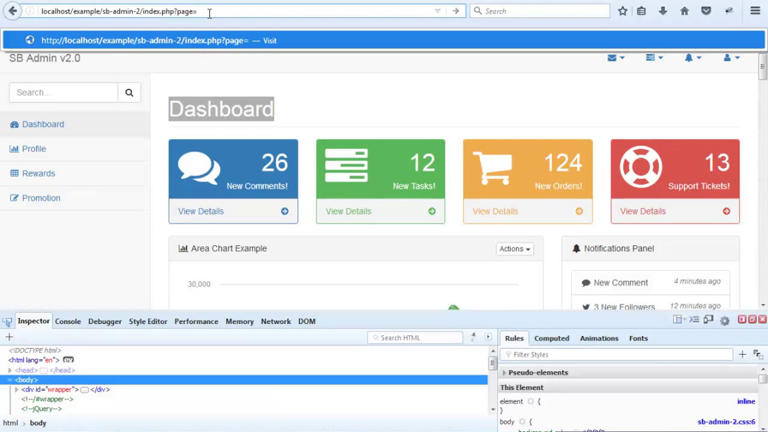768x432 pixels.
Task: Switch to the DOM devtools tab
Action: tap(307, 322)
